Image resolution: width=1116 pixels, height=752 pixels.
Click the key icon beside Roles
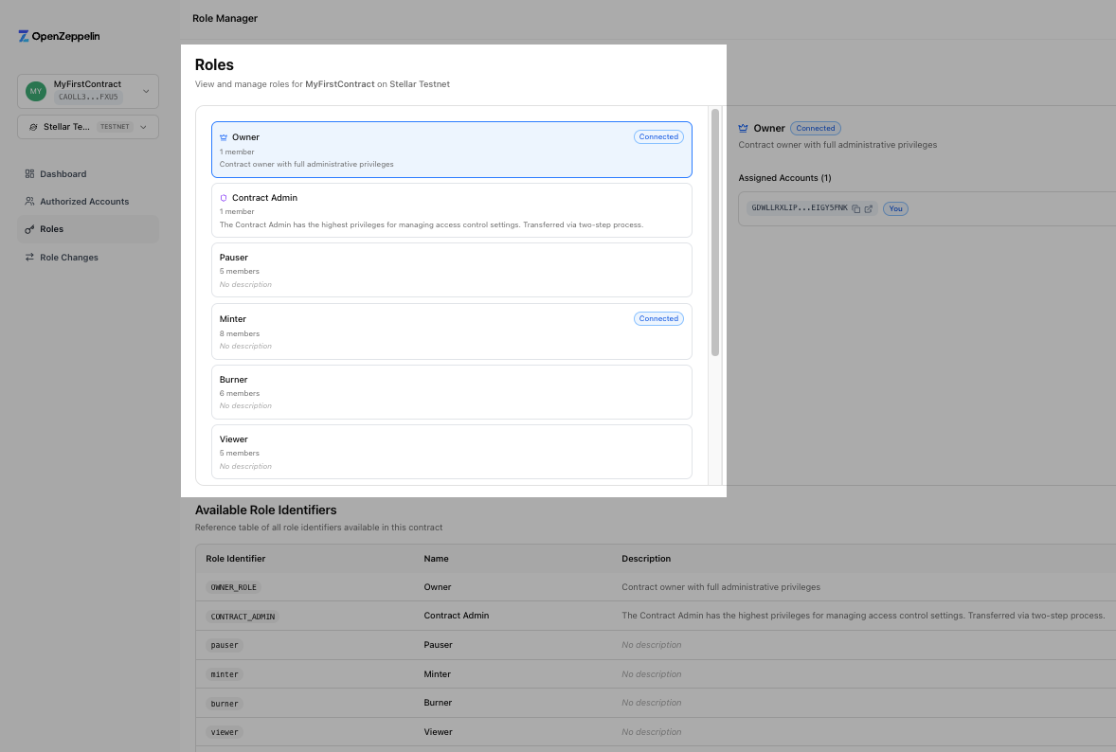[31, 229]
